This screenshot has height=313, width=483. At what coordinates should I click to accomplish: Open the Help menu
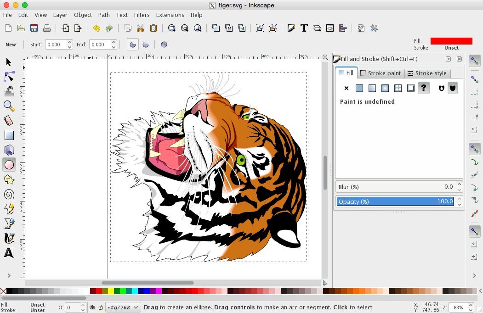(196, 15)
